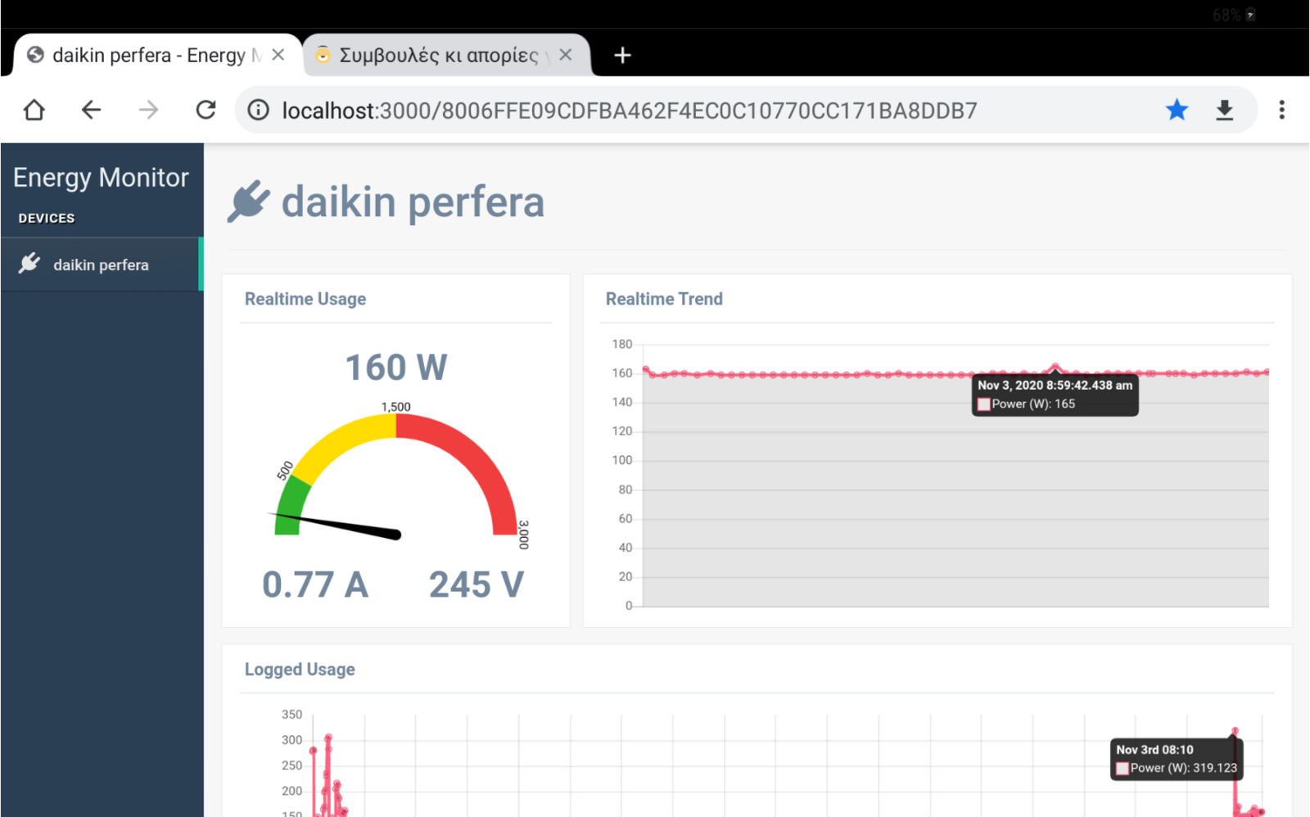Close the Συμβουλές κι απορίες tab

pyautogui.click(x=565, y=55)
